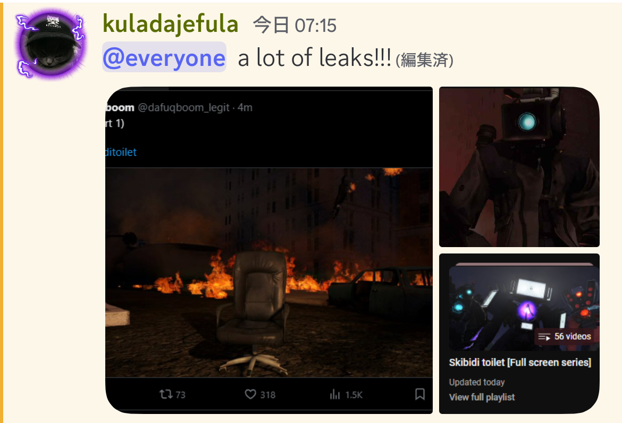Open the cameraman character image
This screenshot has width=622, height=423.
click(519, 167)
